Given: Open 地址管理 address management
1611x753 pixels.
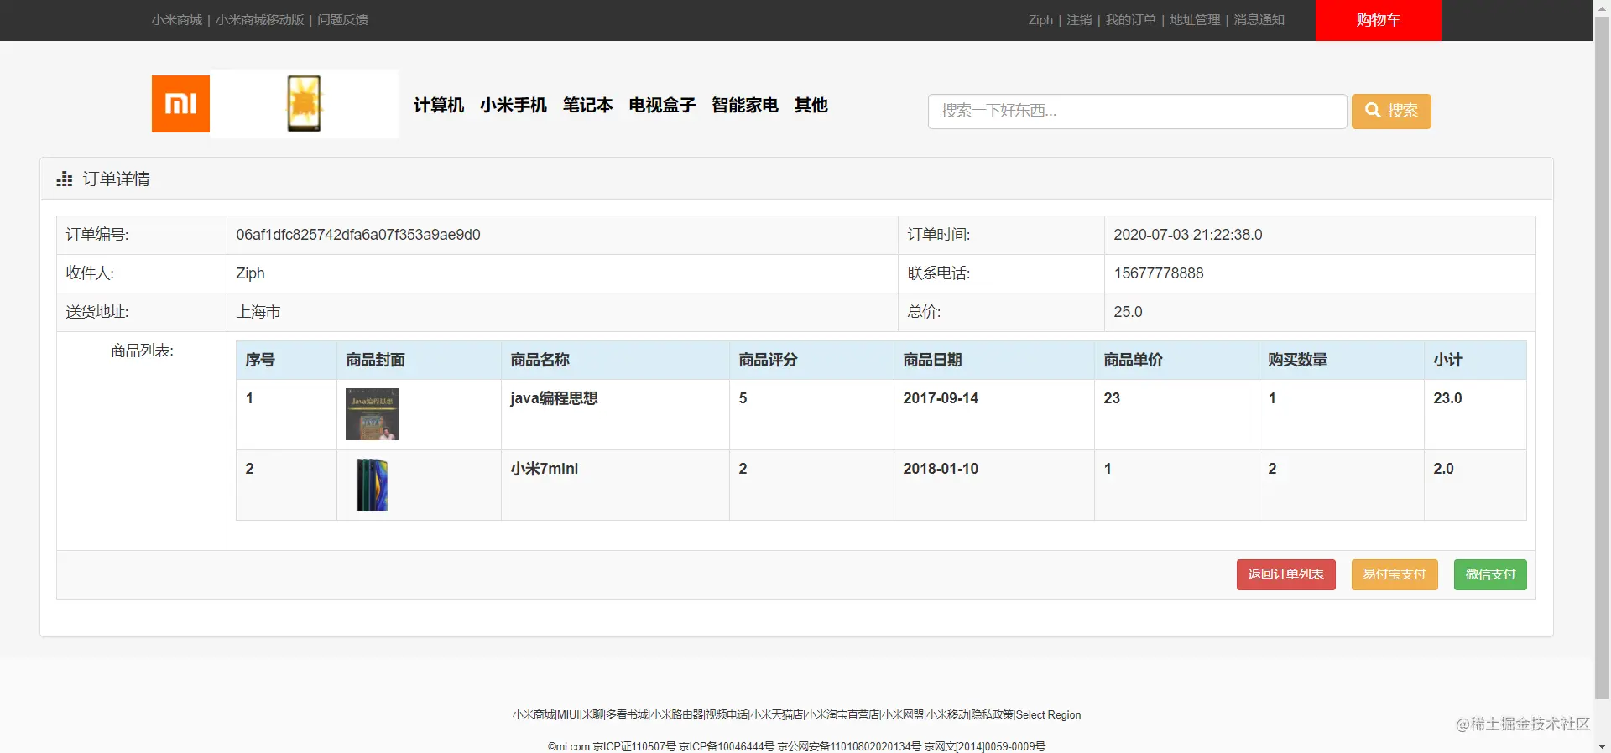Looking at the screenshot, I should click(x=1195, y=20).
